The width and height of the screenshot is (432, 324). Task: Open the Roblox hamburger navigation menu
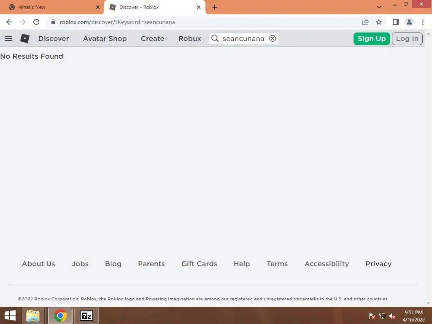pyautogui.click(x=8, y=38)
